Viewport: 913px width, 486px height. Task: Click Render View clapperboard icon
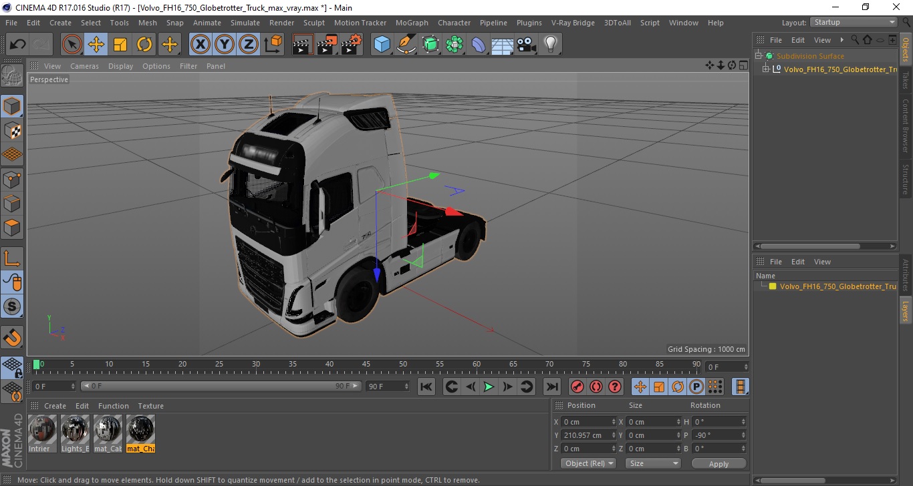tap(303, 45)
